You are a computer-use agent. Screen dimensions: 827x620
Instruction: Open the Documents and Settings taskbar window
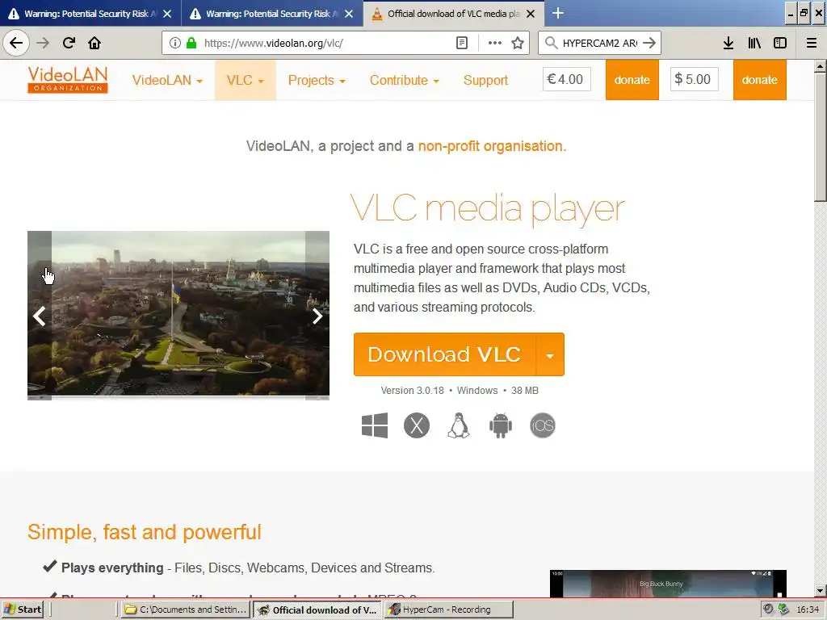[186, 610]
